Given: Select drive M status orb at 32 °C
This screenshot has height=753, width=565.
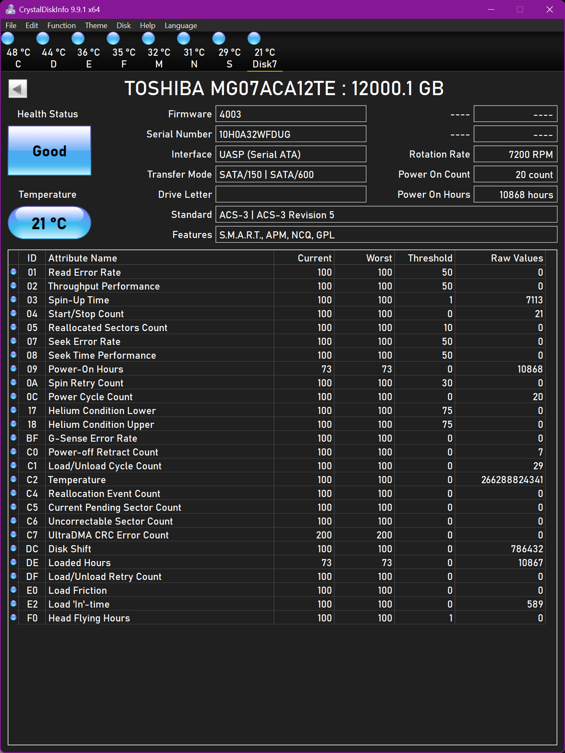Looking at the screenshot, I should point(148,39).
